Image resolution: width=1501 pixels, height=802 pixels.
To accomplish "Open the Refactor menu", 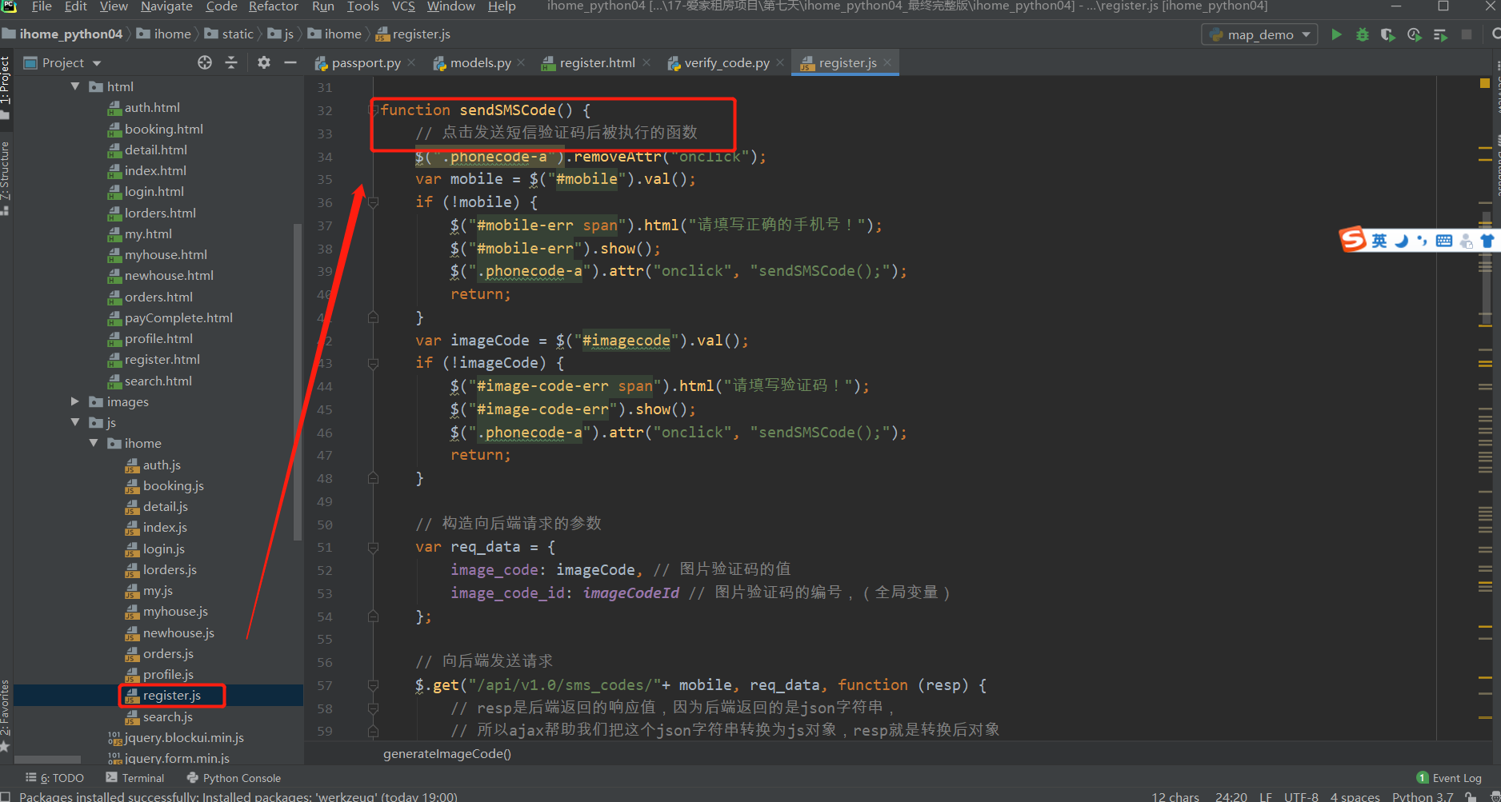I will pyautogui.click(x=273, y=6).
